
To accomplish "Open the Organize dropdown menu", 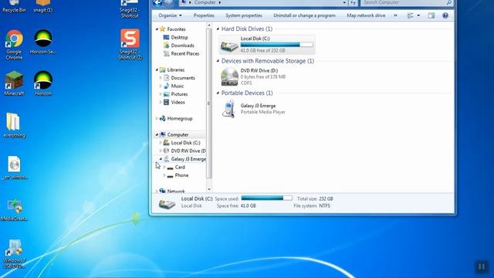I will [170, 15].
